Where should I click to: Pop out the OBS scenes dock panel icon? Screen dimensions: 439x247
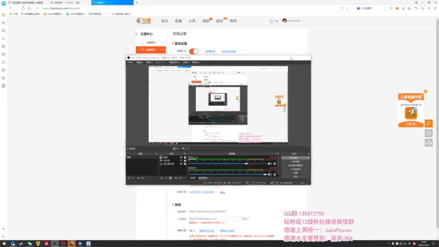tap(156, 154)
